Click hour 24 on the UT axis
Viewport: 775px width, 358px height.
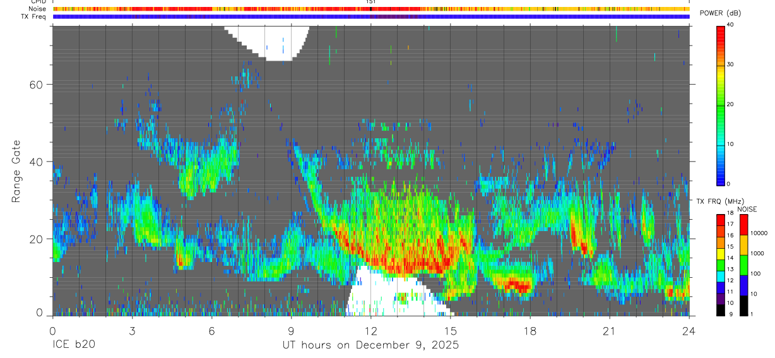689,330
